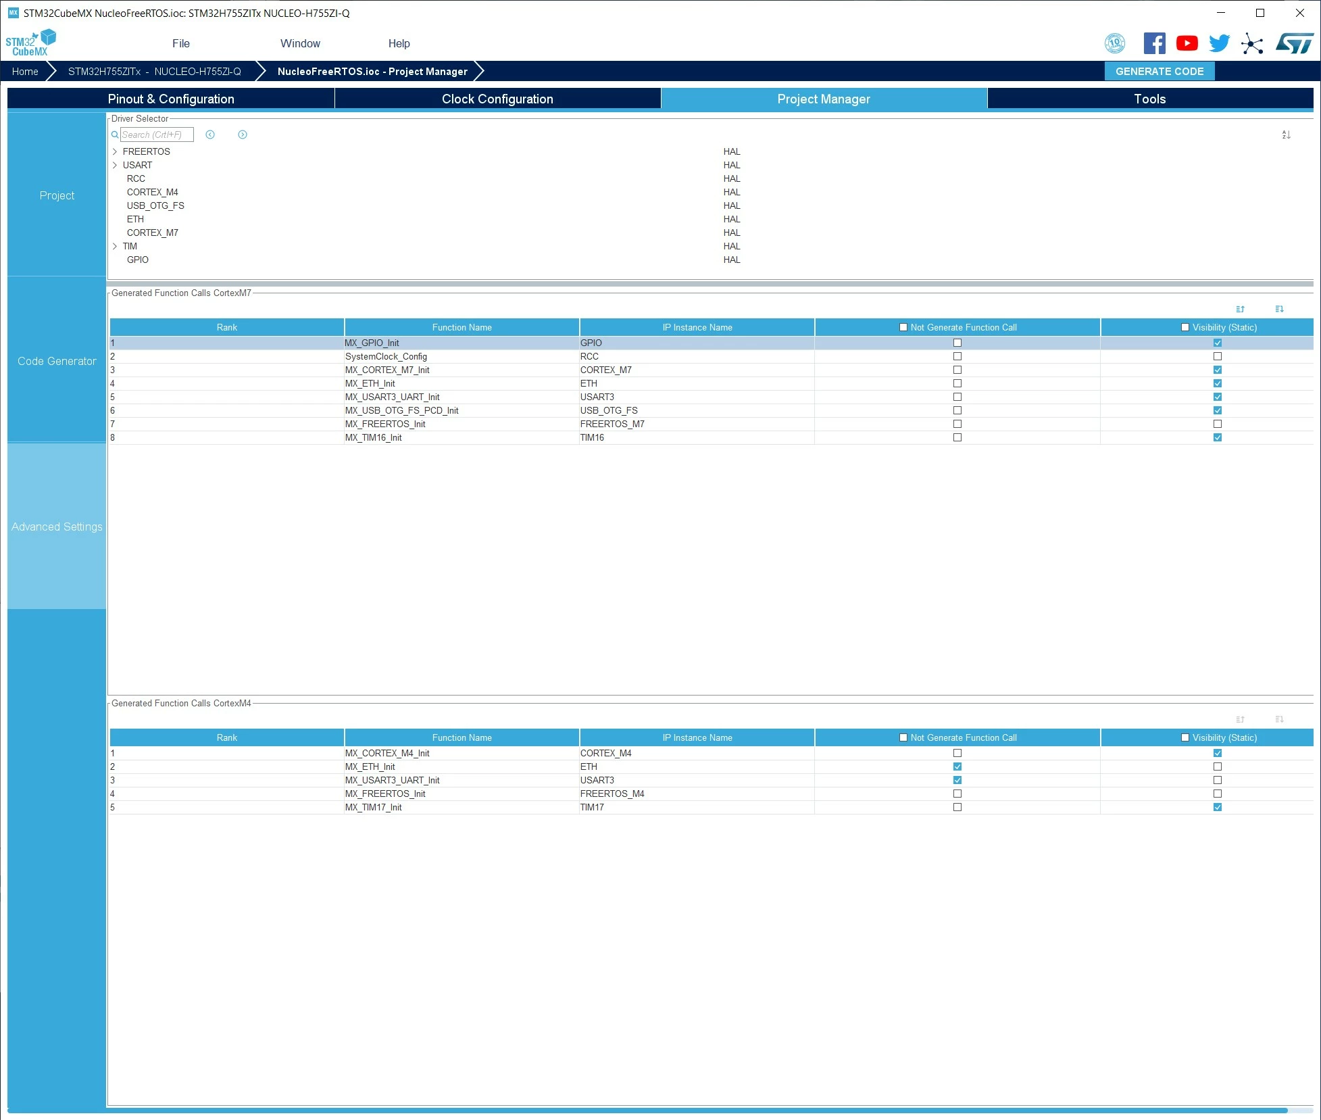Click the CortexM4 Function Name column header
Viewport: 1321px width, 1120px height.
(462, 737)
